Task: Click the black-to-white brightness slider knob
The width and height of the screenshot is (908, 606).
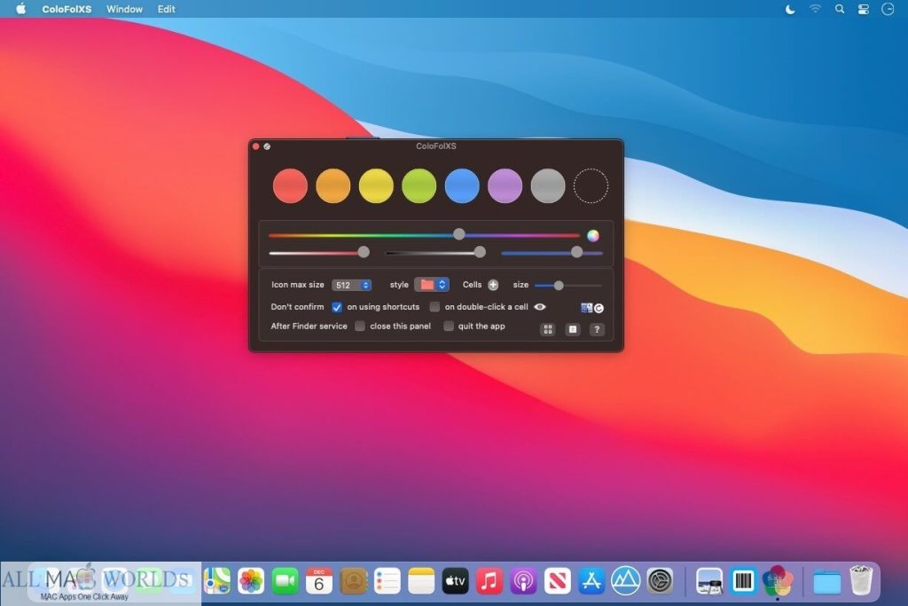Action: tap(480, 252)
